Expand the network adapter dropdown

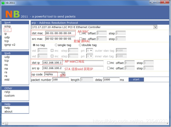[x=155, y=27]
